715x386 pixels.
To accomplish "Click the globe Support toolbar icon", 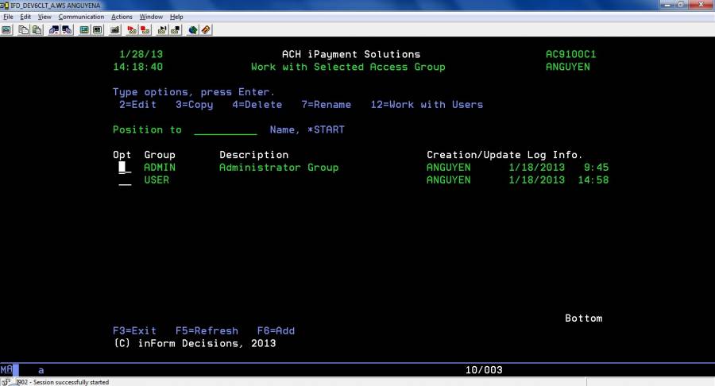I will 192,30.
